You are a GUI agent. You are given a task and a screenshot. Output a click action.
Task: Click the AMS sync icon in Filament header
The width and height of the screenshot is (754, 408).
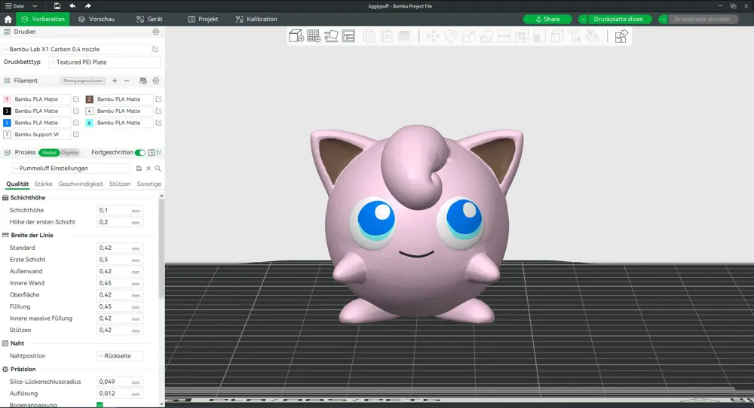point(143,81)
